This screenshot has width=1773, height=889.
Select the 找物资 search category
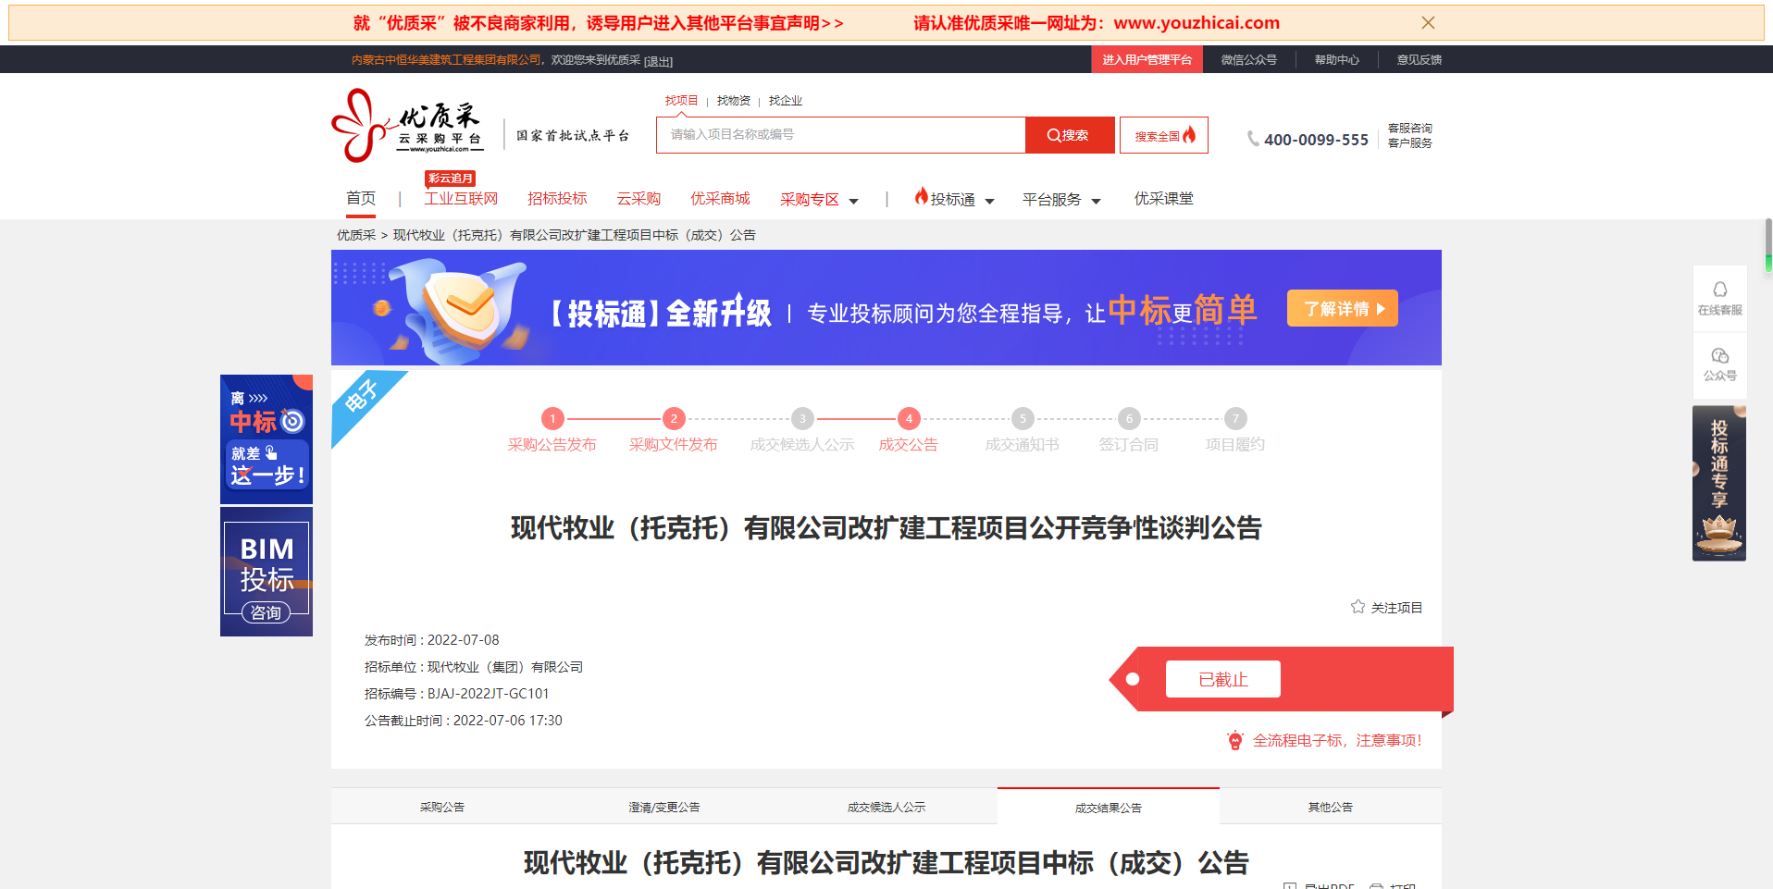[734, 100]
